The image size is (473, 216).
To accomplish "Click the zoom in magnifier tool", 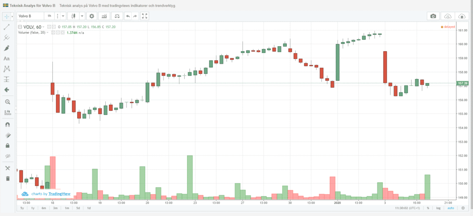I will [7, 102].
